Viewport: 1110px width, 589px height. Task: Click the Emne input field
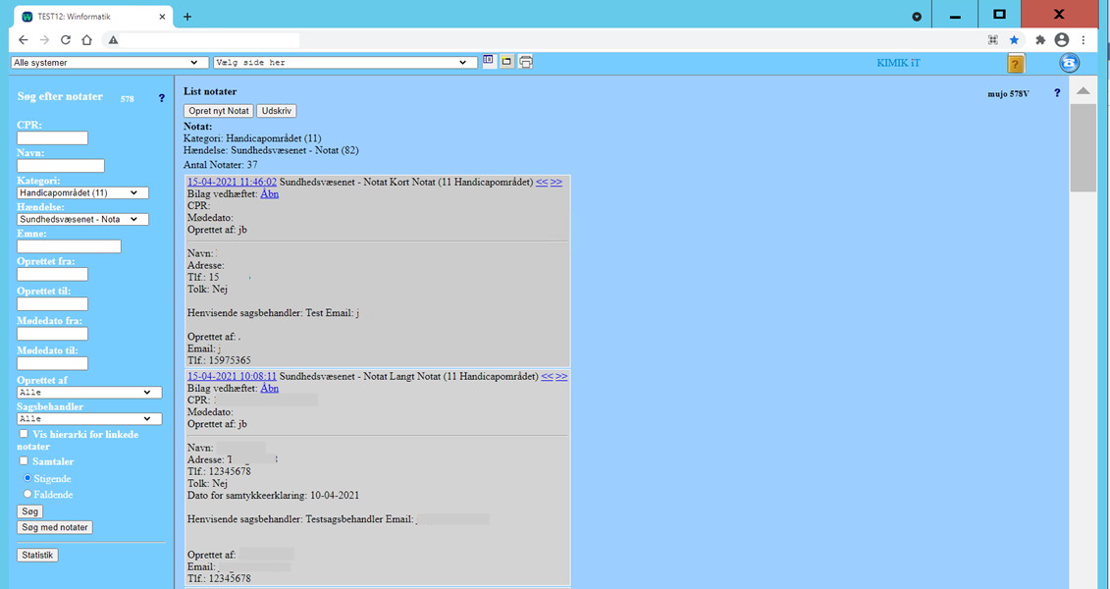point(69,246)
